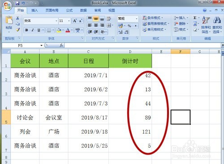Open 查找和选择 find and select
This screenshot has height=164, width=224.
point(217,25)
